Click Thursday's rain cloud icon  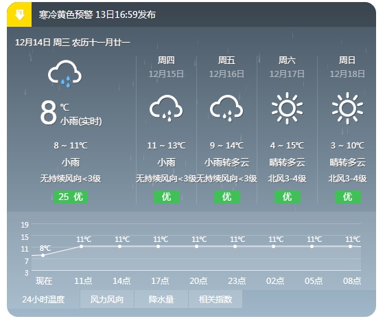click(166, 108)
